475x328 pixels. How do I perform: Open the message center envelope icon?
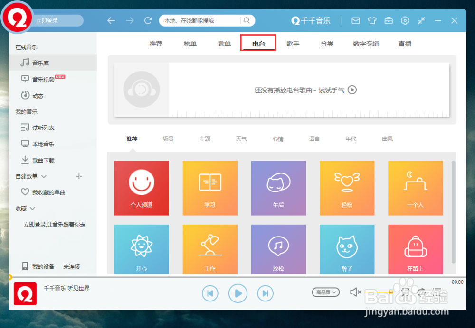[x=355, y=20]
